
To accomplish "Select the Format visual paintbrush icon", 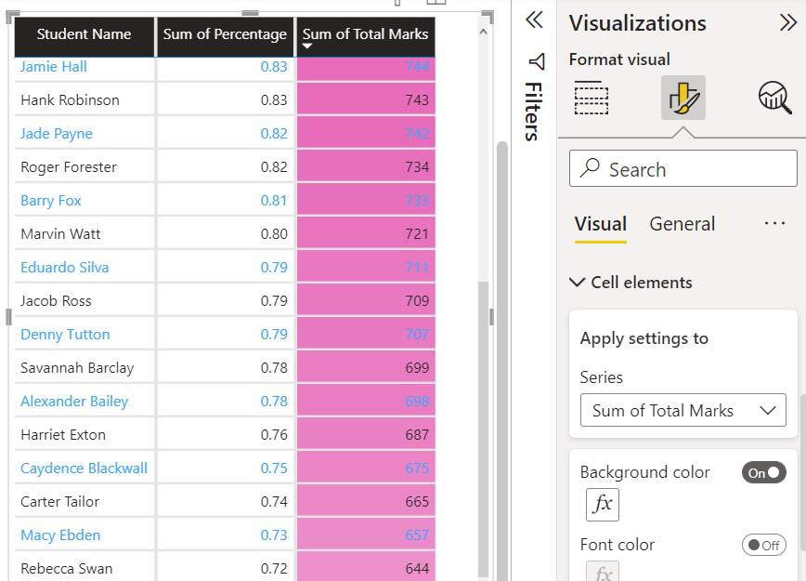I will [x=682, y=98].
